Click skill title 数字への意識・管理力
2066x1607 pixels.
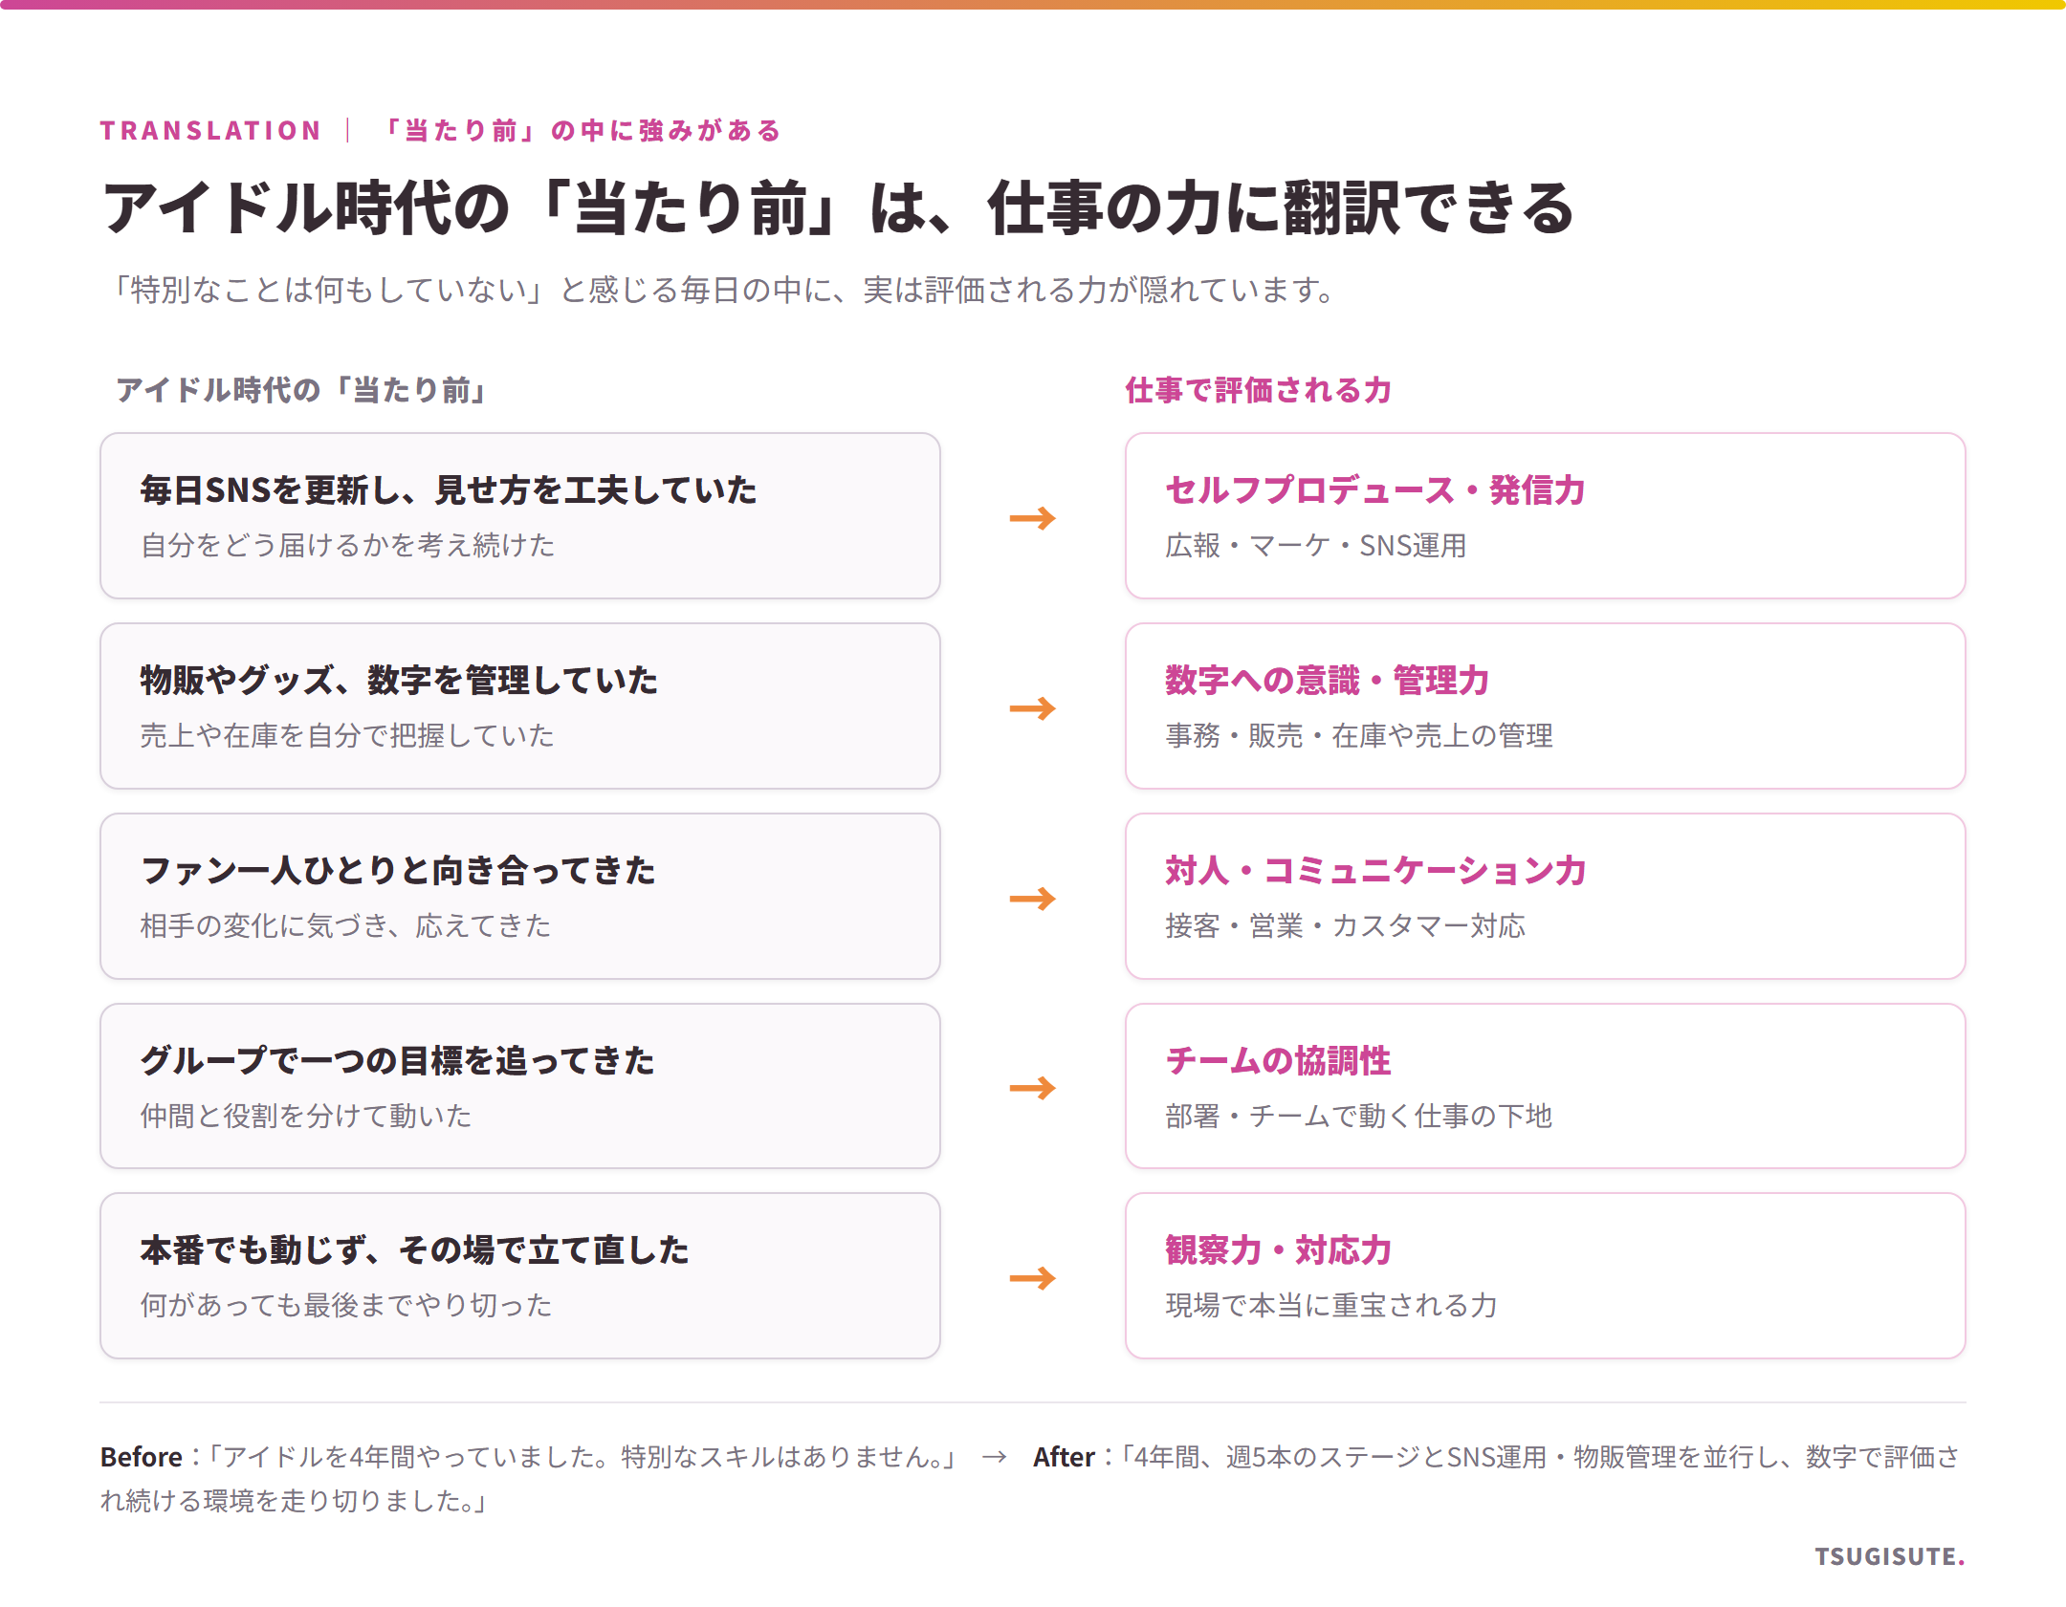[1328, 680]
